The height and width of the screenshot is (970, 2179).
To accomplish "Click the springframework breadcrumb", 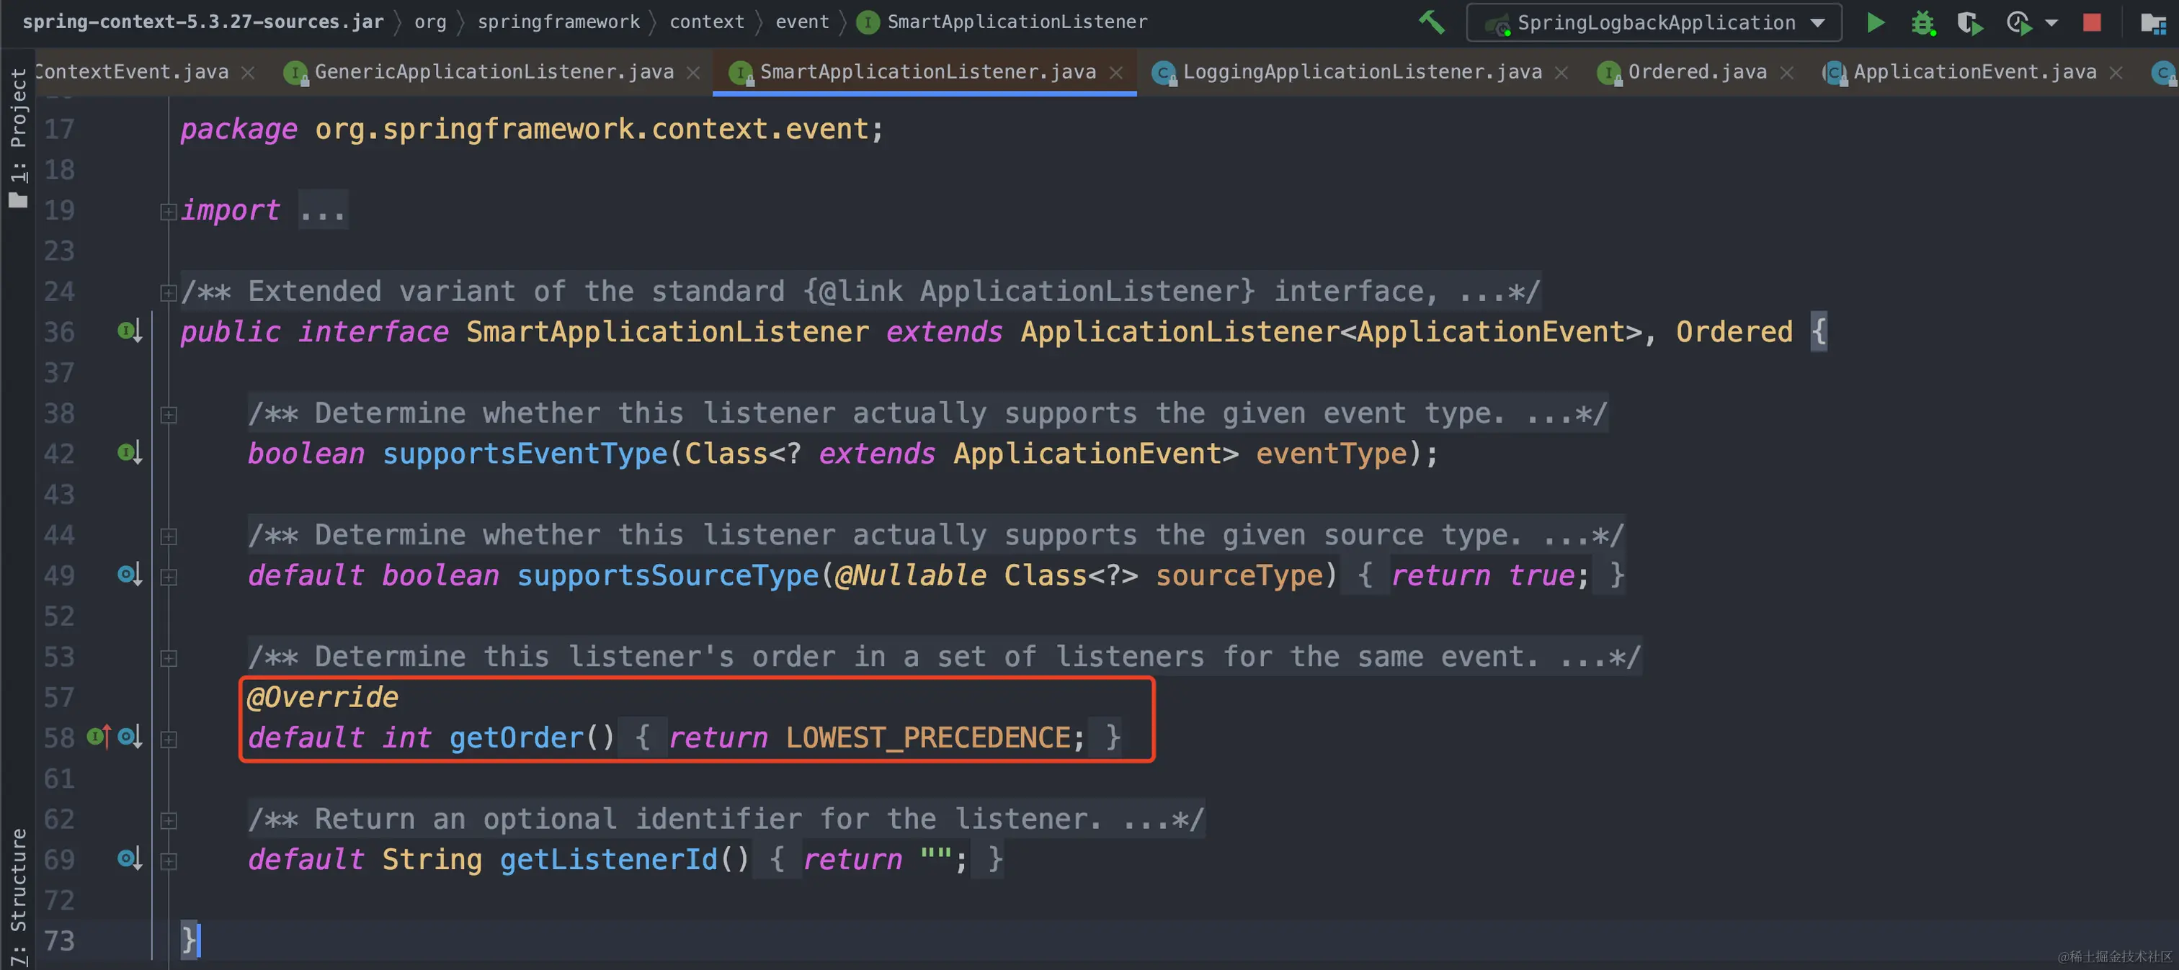I will [558, 22].
